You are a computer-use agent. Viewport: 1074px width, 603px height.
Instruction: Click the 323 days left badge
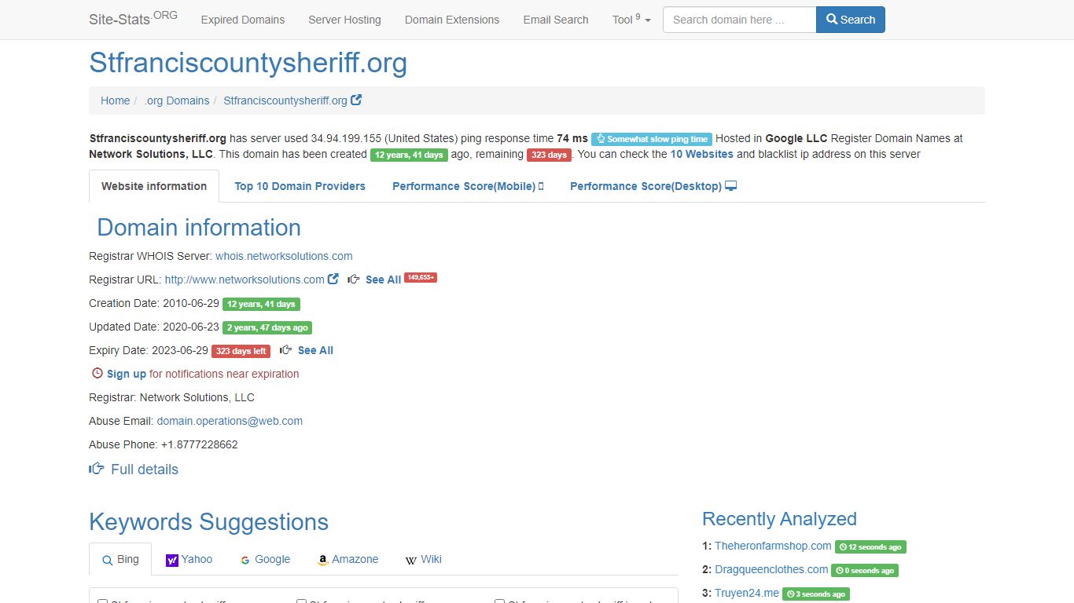tap(241, 351)
